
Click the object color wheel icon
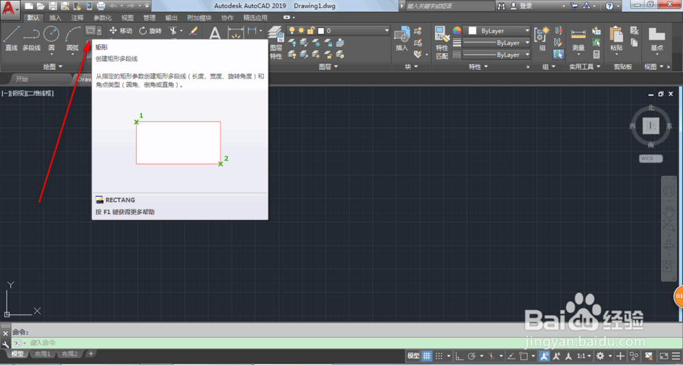456,31
